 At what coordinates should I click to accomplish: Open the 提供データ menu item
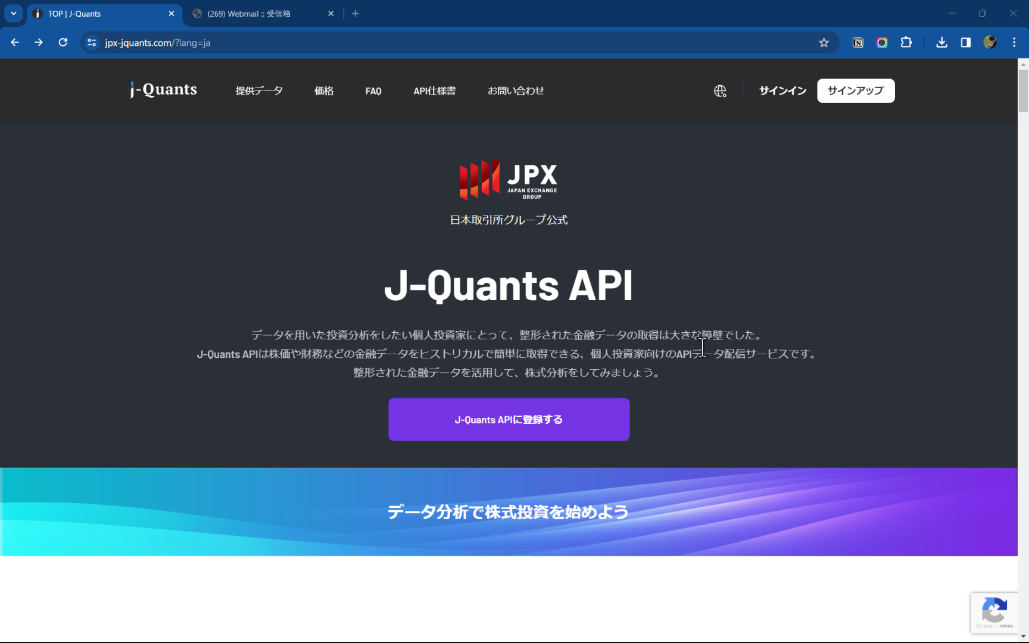click(x=259, y=90)
